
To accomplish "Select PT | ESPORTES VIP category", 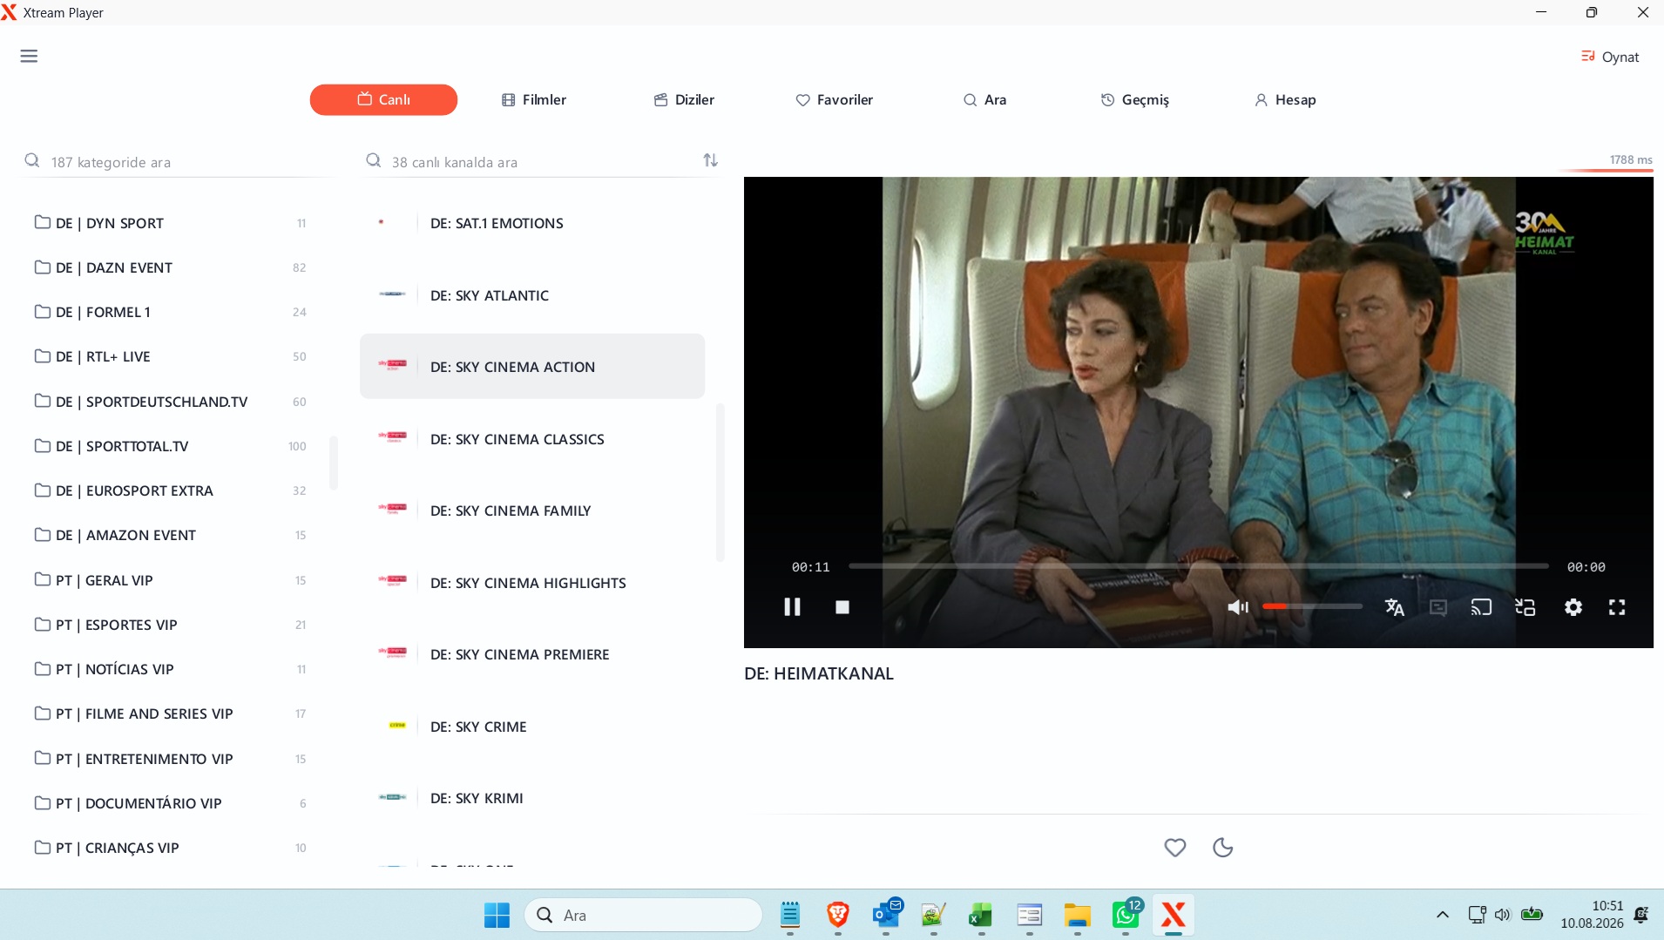I will tap(171, 625).
